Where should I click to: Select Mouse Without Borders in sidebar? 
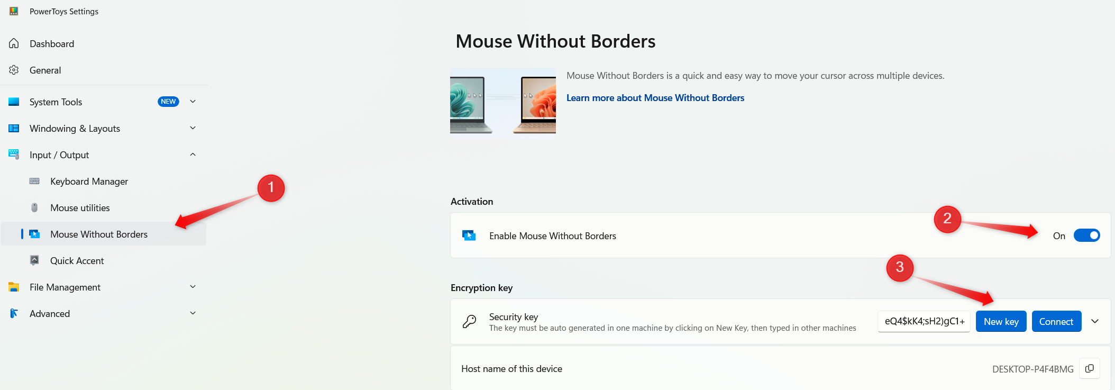tap(103, 234)
